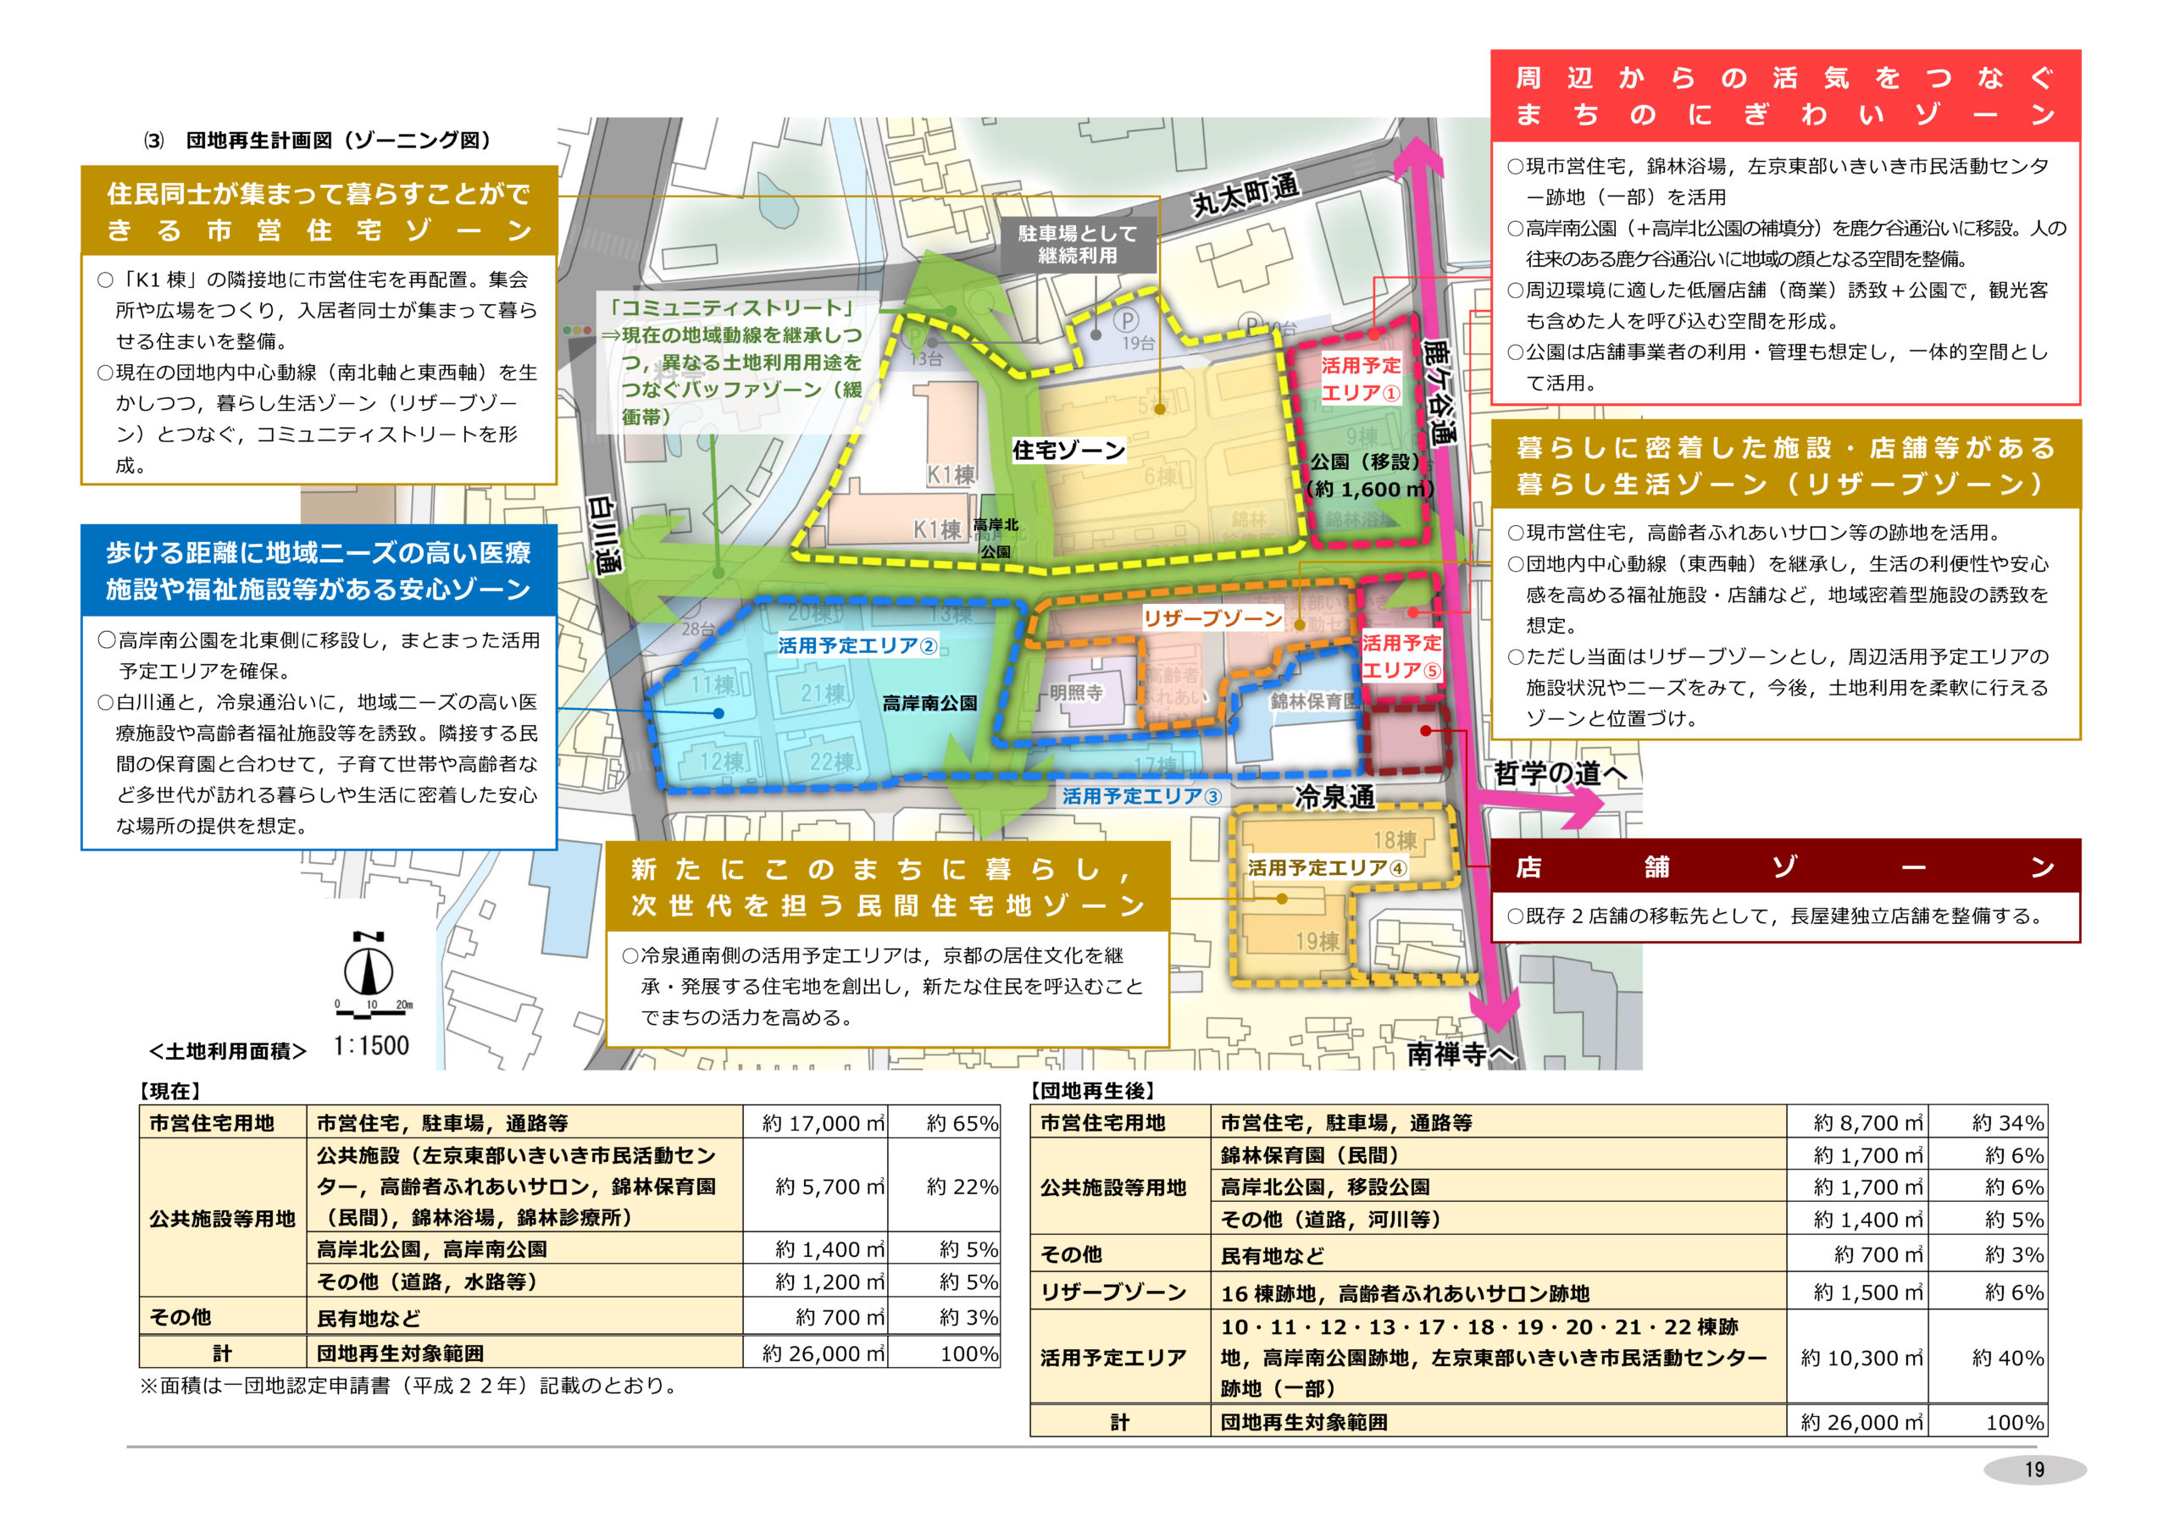Click the 高岸北公園 map label
The width and height of the screenshot is (2169, 1533).
click(996, 538)
